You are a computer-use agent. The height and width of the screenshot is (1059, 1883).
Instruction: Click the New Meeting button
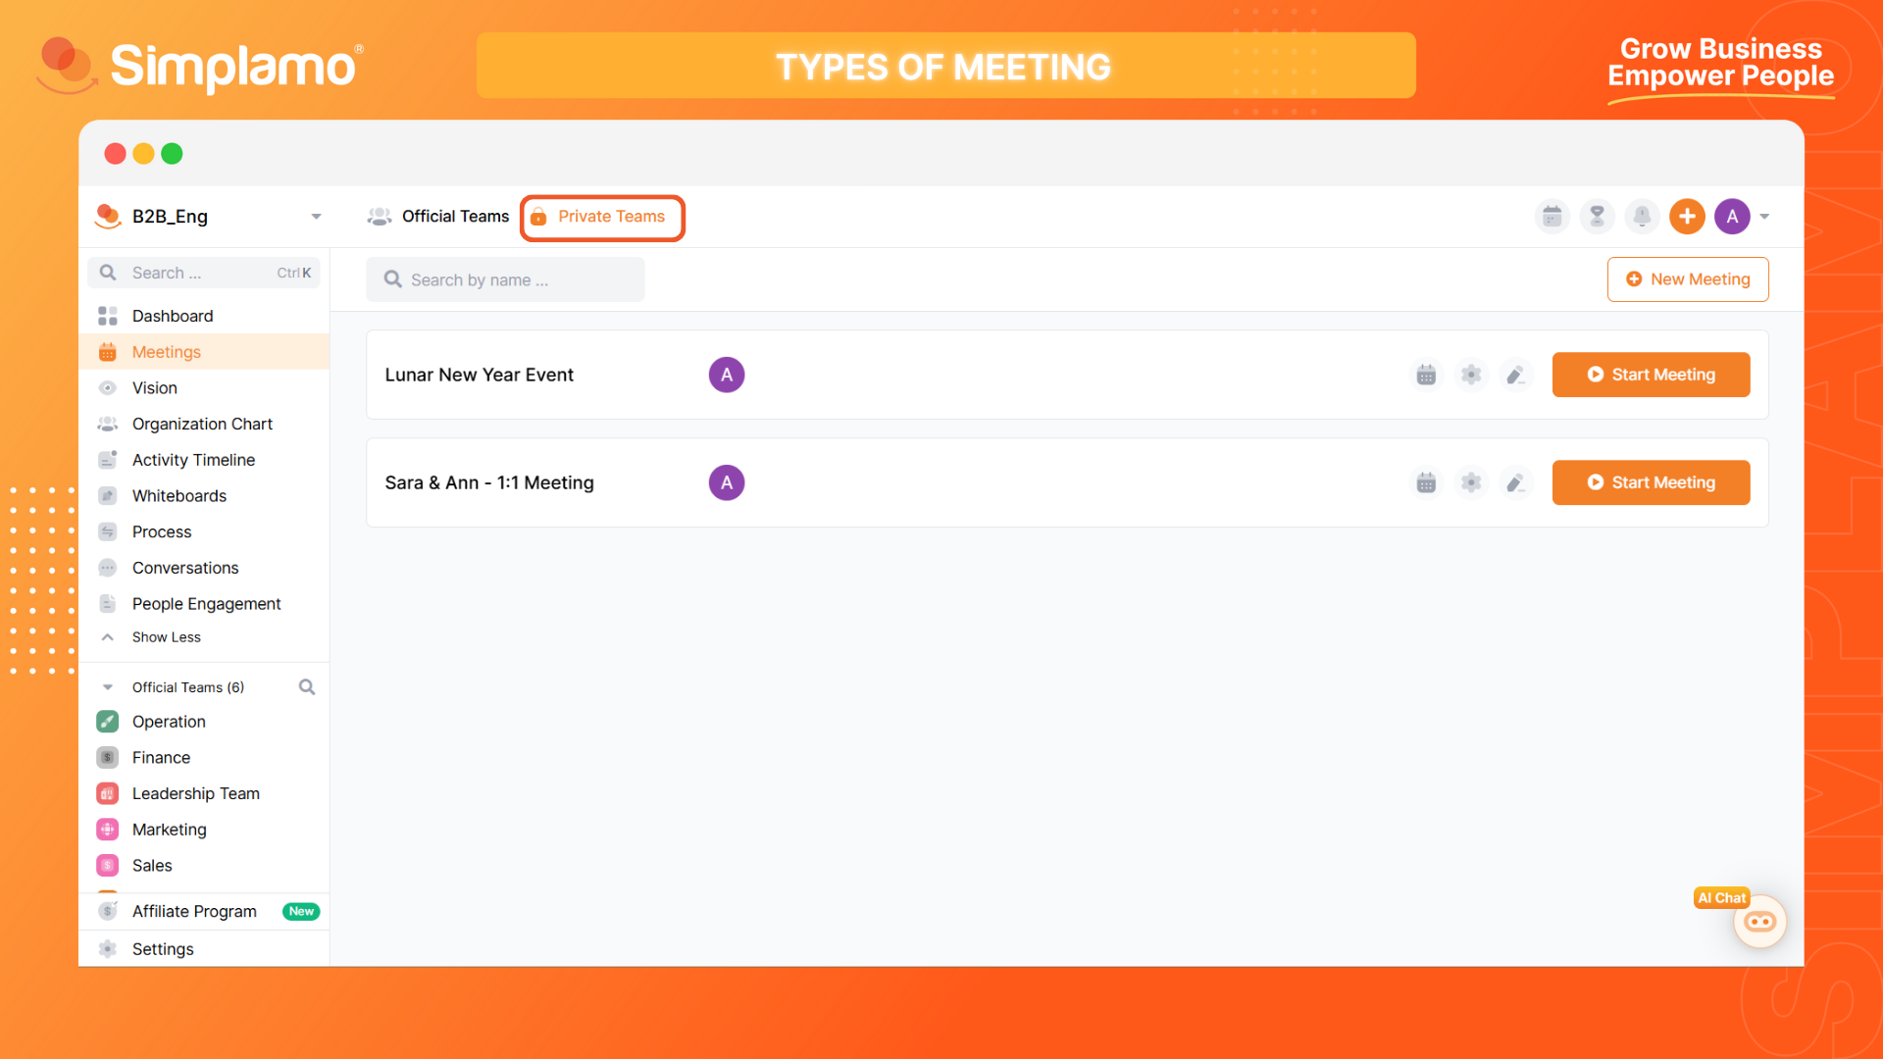[1687, 279]
